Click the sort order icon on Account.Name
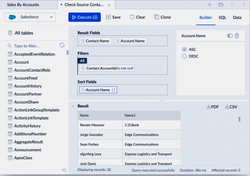The image size is (250, 176). [114, 90]
